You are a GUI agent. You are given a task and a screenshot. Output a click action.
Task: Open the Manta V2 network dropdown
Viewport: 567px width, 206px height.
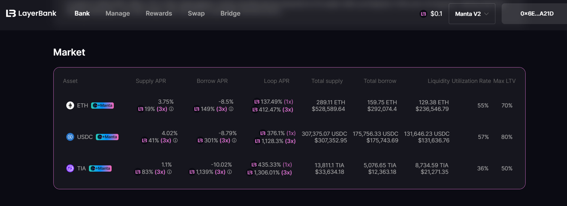(x=471, y=14)
